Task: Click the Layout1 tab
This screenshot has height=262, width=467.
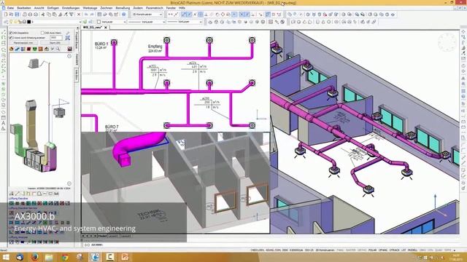Action: pyautogui.click(x=113, y=236)
